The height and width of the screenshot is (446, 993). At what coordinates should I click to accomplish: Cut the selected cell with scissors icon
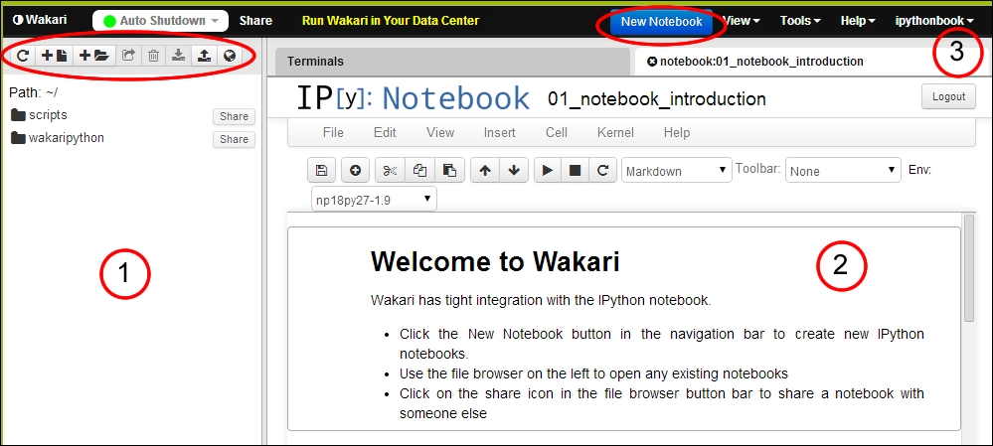[x=390, y=170]
